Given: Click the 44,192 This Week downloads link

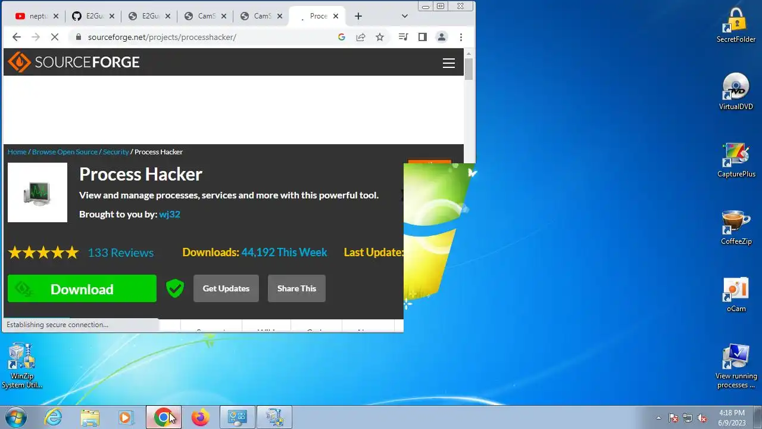Looking at the screenshot, I should coord(284,252).
